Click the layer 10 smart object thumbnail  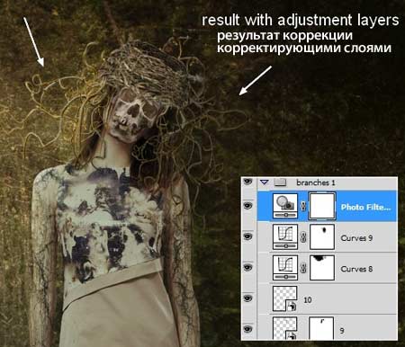click(x=285, y=298)
